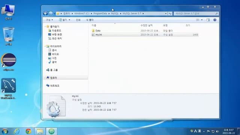Refresh the folder with the address bar refresh button
240x135 pixels.
pos(170,13)
